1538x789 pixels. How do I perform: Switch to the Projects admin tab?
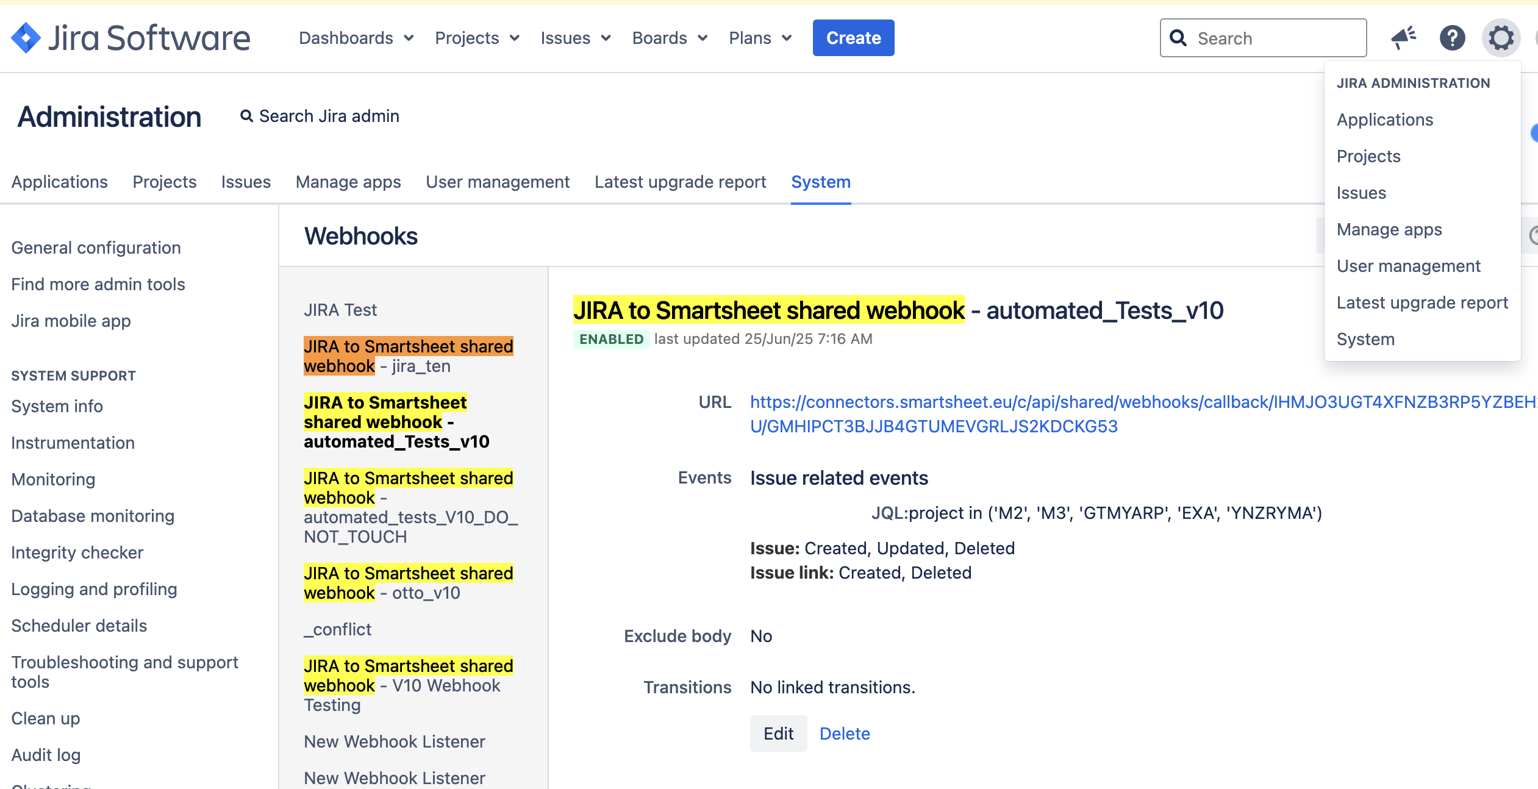(x=165, y=182)
